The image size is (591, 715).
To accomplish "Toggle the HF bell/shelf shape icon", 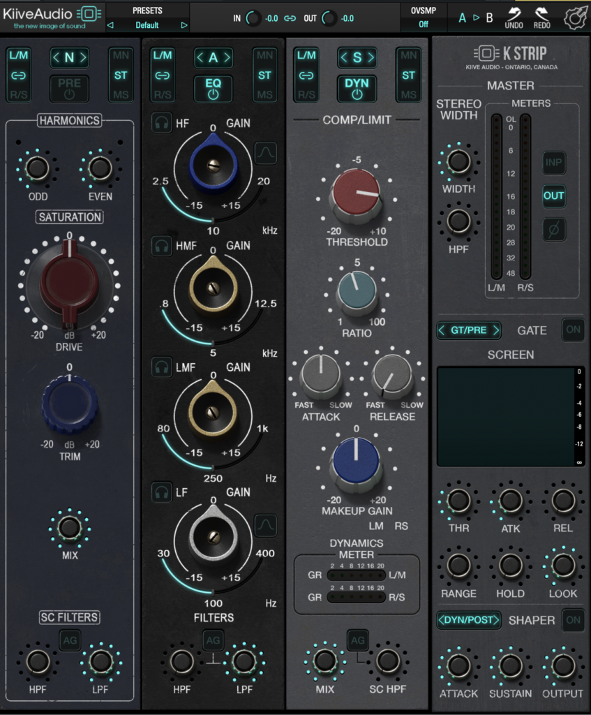I will [x=266, y=154].
